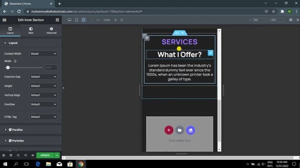Screen dimensions: 300x168
Task: Open the purple cloud templates button
Action: [191, 130]
